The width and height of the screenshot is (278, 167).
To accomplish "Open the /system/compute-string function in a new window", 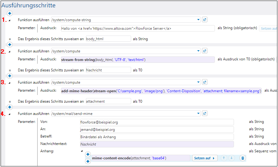I will point(205,20).
